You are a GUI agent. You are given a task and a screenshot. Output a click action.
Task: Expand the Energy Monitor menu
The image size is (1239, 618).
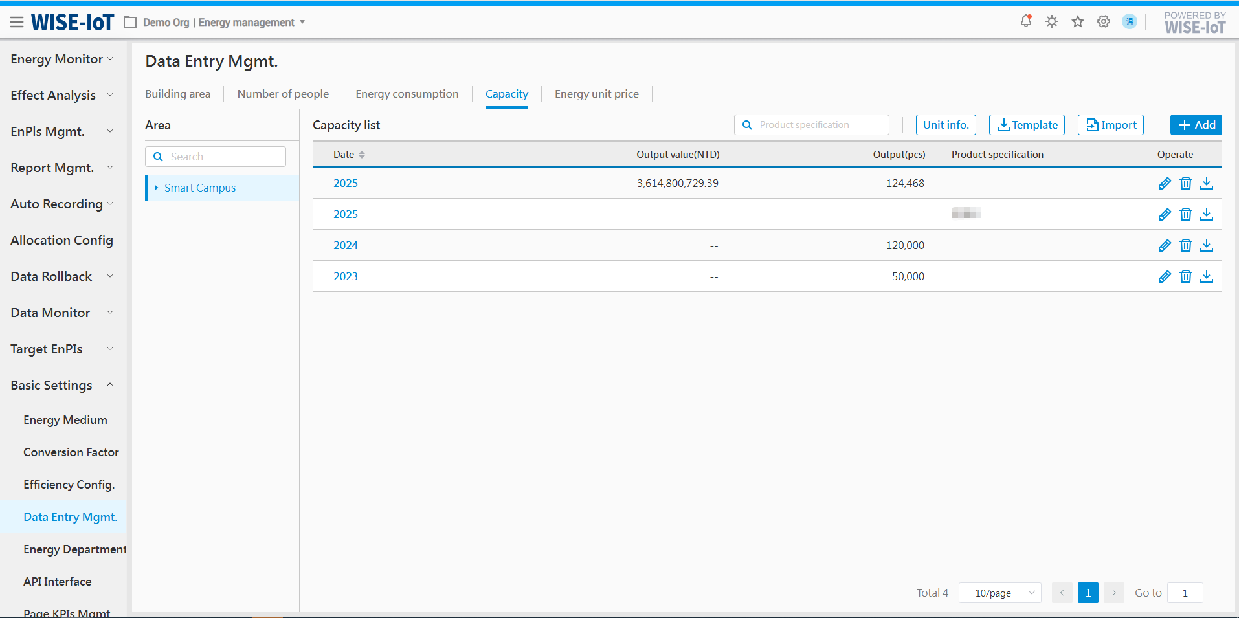pyautogui.click(x=62, y=59)
